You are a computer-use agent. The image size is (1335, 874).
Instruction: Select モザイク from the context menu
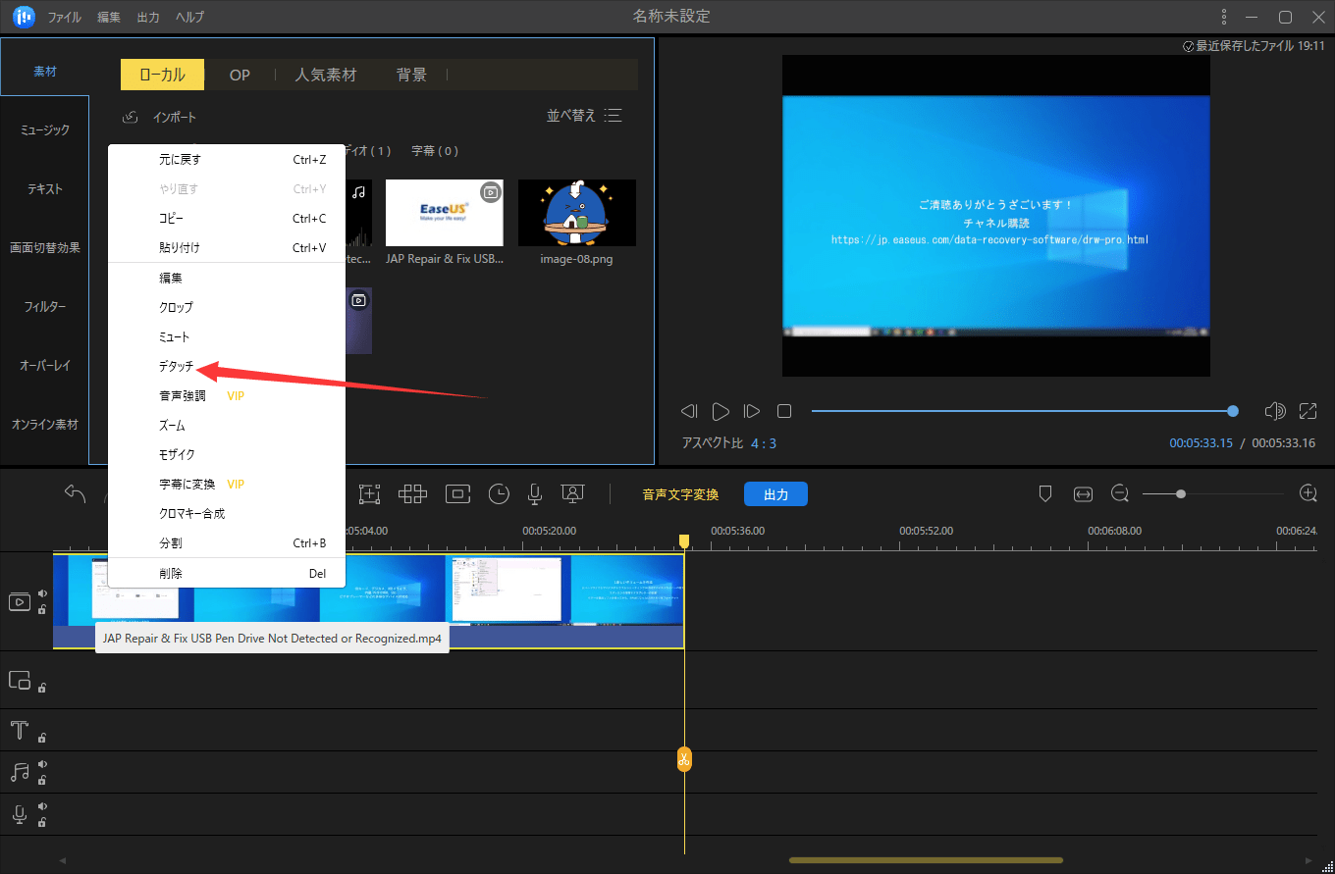(178, 455)
